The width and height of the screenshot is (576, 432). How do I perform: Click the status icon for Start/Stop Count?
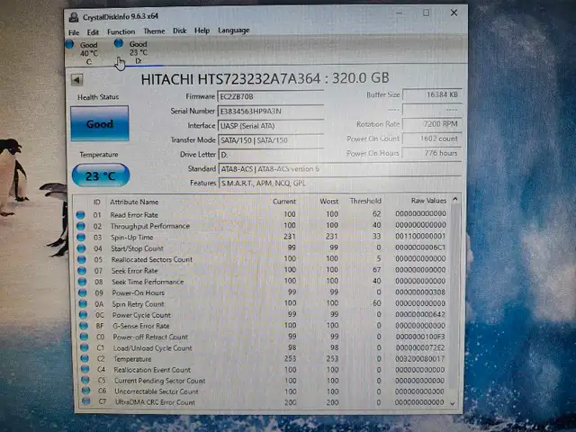81,248
